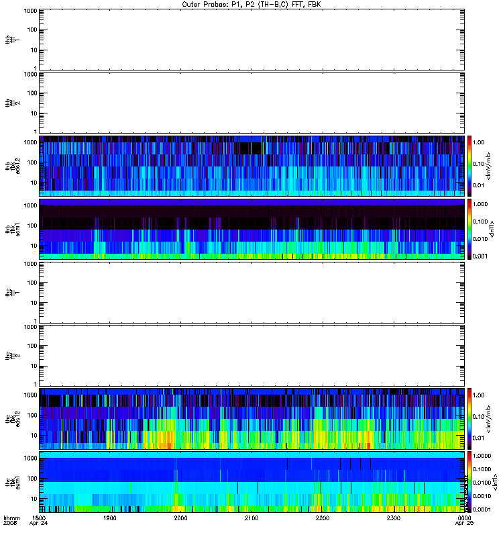Click the "0.010" label on thb scm1 color bar

click(x=480, y=239)
